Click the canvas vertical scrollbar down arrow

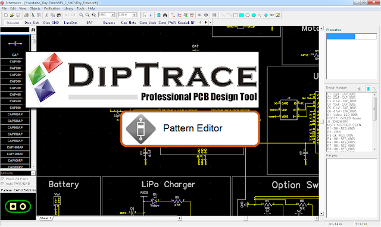[321, 214]
